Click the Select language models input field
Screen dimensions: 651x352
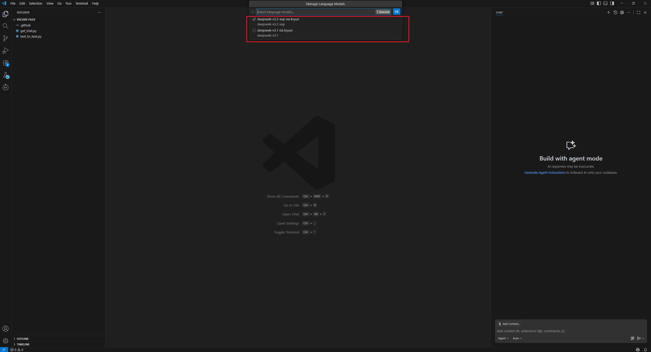tap(316, 12)
